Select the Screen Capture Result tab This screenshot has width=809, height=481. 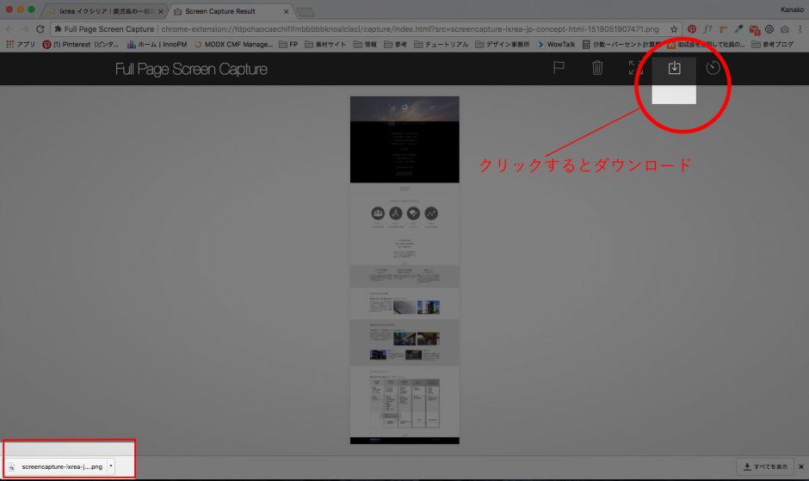[225, 11]
